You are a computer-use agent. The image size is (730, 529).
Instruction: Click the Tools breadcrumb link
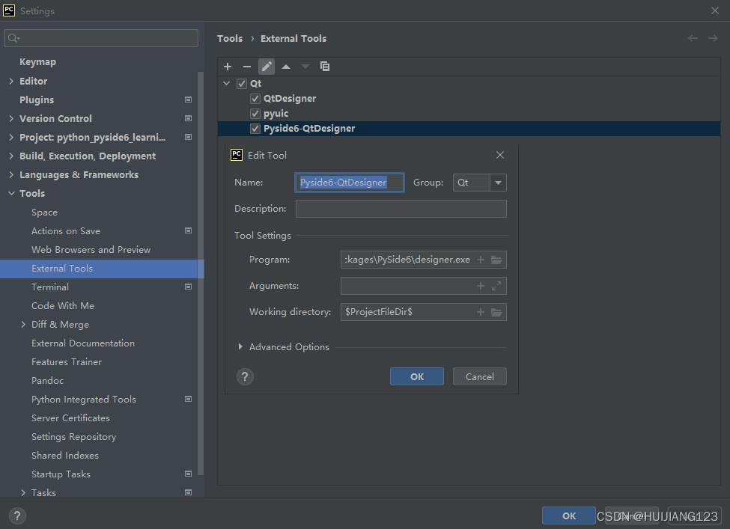[x=230, y=38]
